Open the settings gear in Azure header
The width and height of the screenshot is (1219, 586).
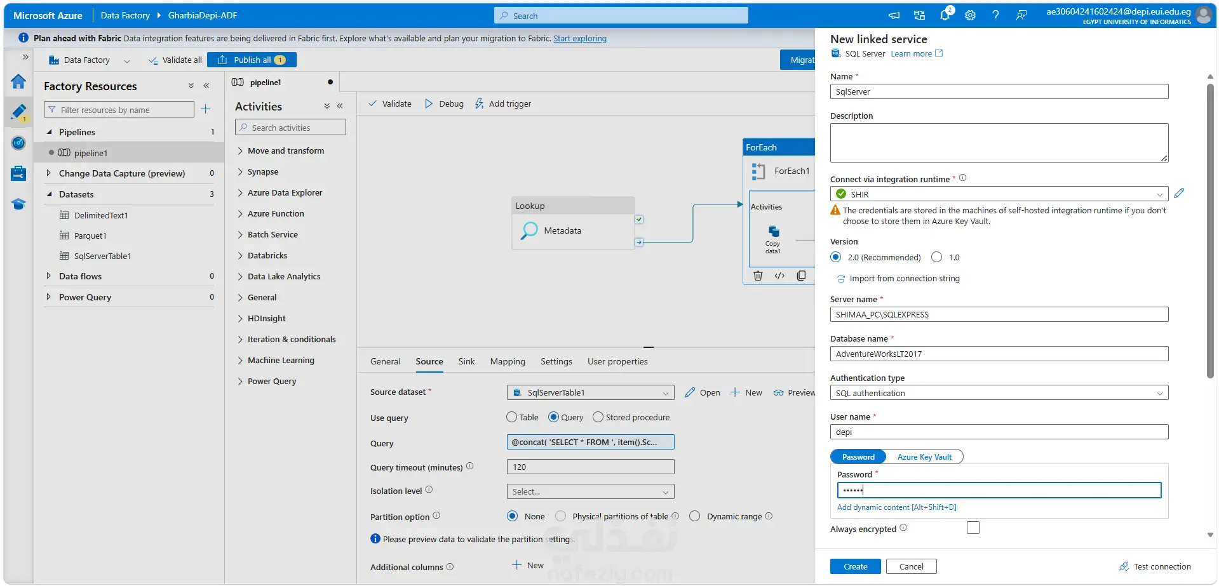coord(970,16)
